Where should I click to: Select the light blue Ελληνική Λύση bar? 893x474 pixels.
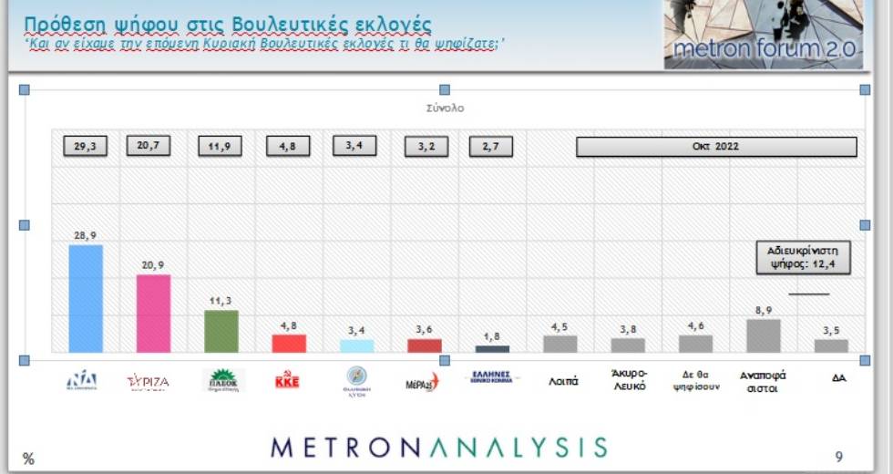[356, 346]
